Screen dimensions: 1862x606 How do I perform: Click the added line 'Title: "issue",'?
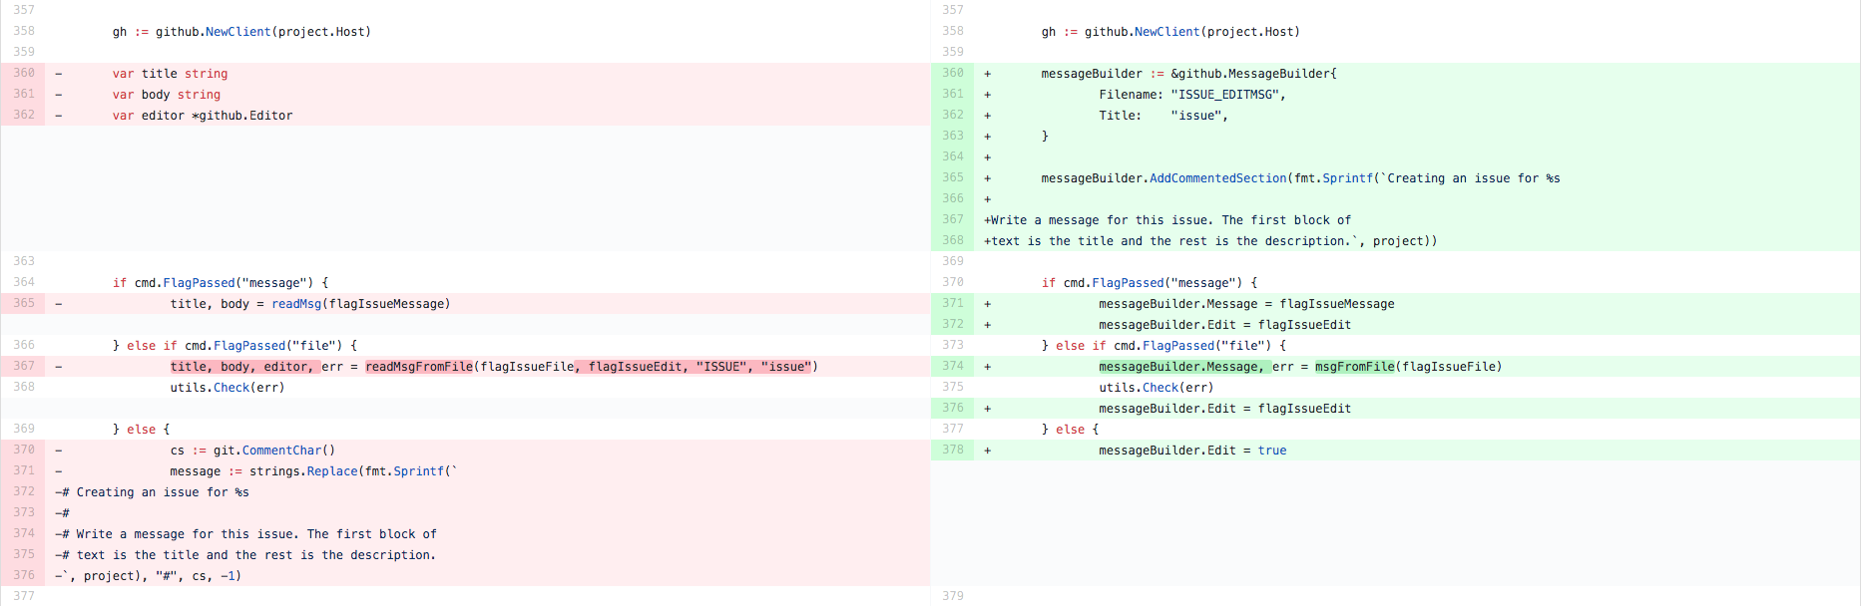[x=1164, y=116]
